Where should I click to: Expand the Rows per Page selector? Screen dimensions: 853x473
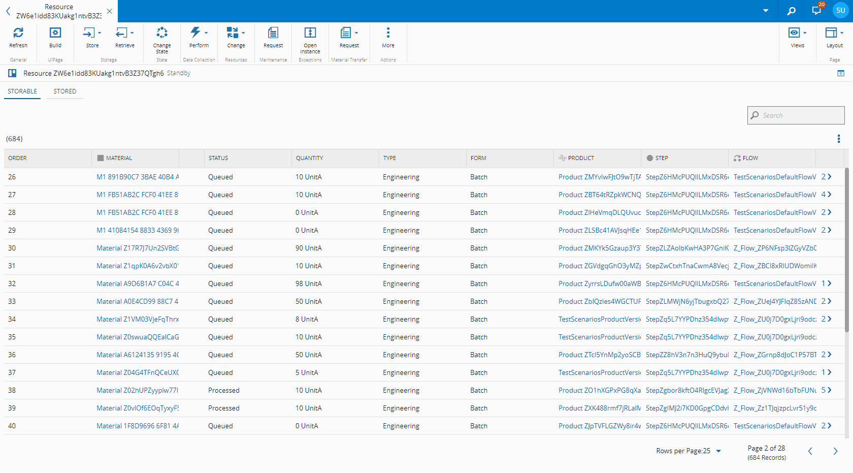point(717,451)
